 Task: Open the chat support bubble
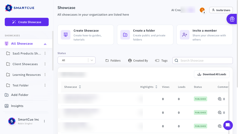pyautogui.click(x=228, y=125)
